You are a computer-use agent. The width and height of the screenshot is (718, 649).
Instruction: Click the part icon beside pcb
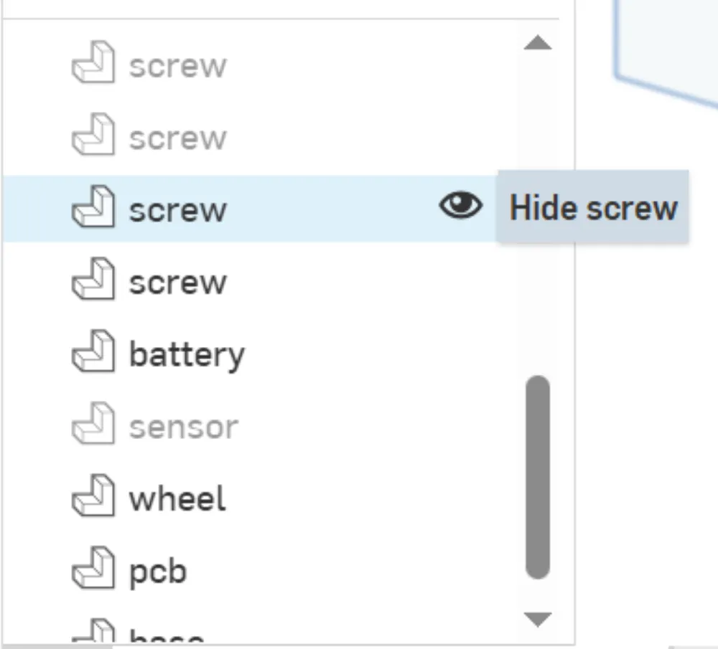93,571
